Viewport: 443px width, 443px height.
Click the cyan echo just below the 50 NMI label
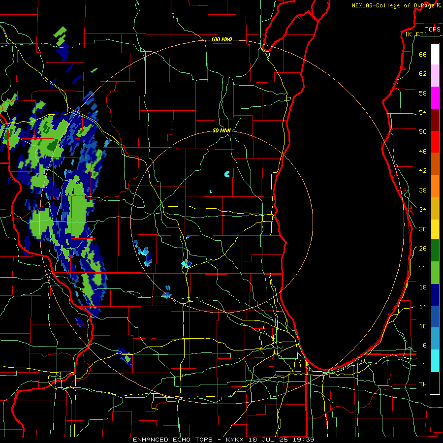click(x=227, y=174)
